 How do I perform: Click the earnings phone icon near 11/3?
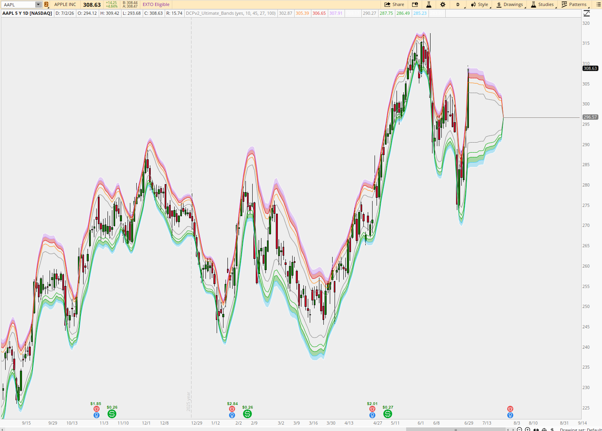click(96, 409)
